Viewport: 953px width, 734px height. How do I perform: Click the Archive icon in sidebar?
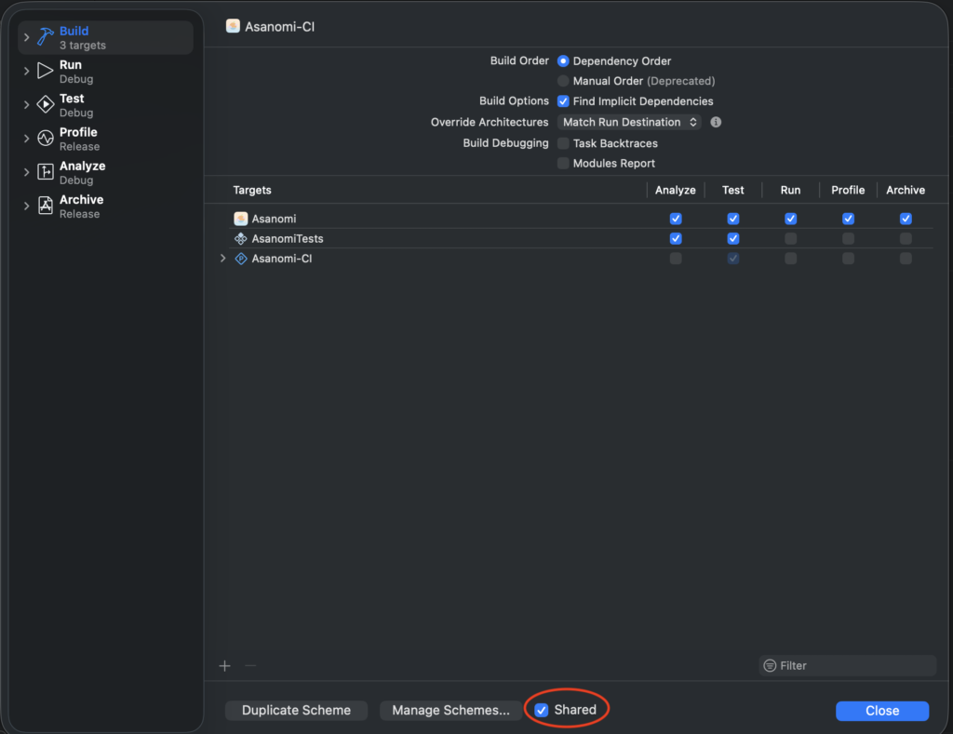[x=46, y=206]
